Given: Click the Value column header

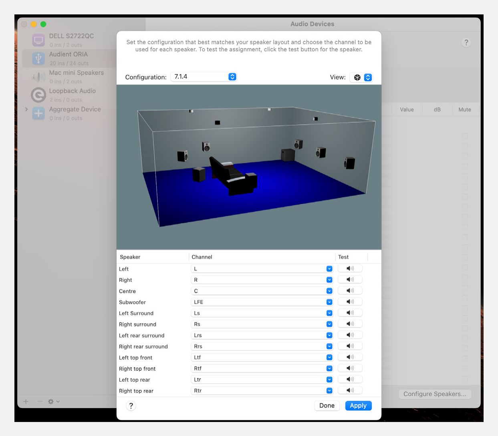Looking at the screenshot, I should (x=407, y=109).
